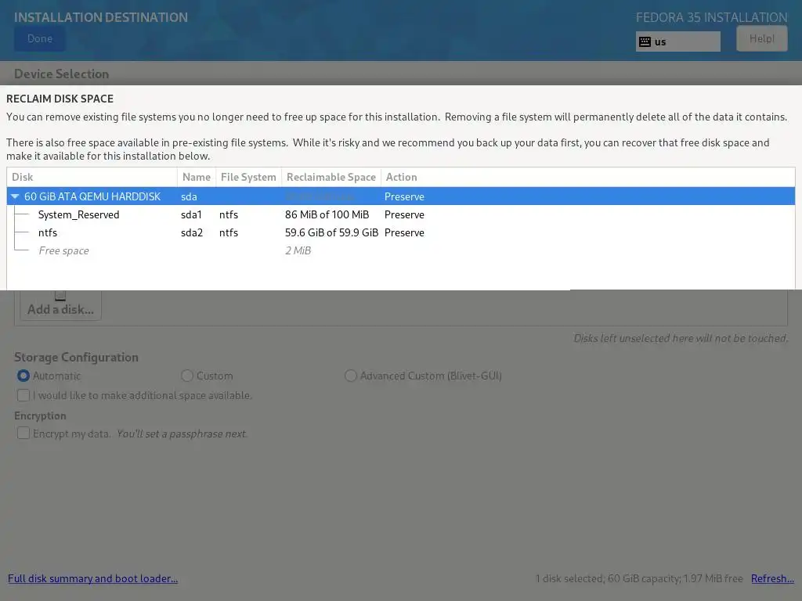
Task: Select Advanced Custom (Blivet-GUI) radio
Action: [350, 376]
